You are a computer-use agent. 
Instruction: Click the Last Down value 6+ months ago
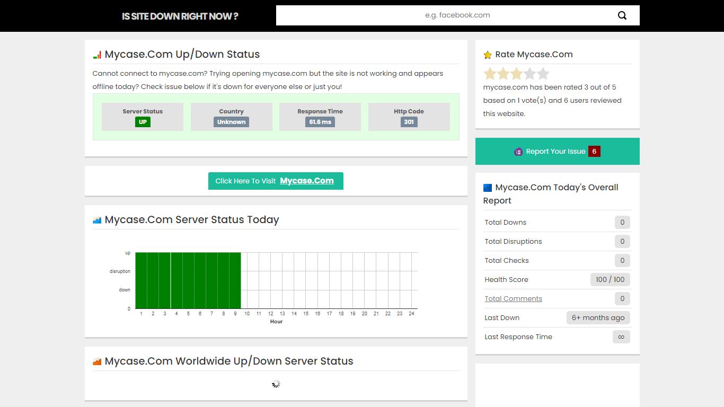[598, 318]
